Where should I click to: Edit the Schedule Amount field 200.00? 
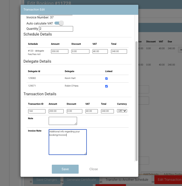60,51
